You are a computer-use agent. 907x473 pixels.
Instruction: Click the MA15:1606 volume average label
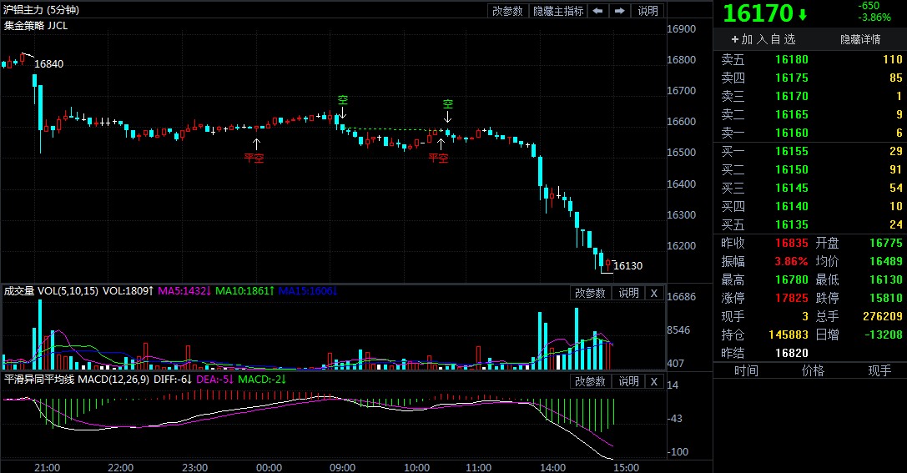[x=307, y=291]
